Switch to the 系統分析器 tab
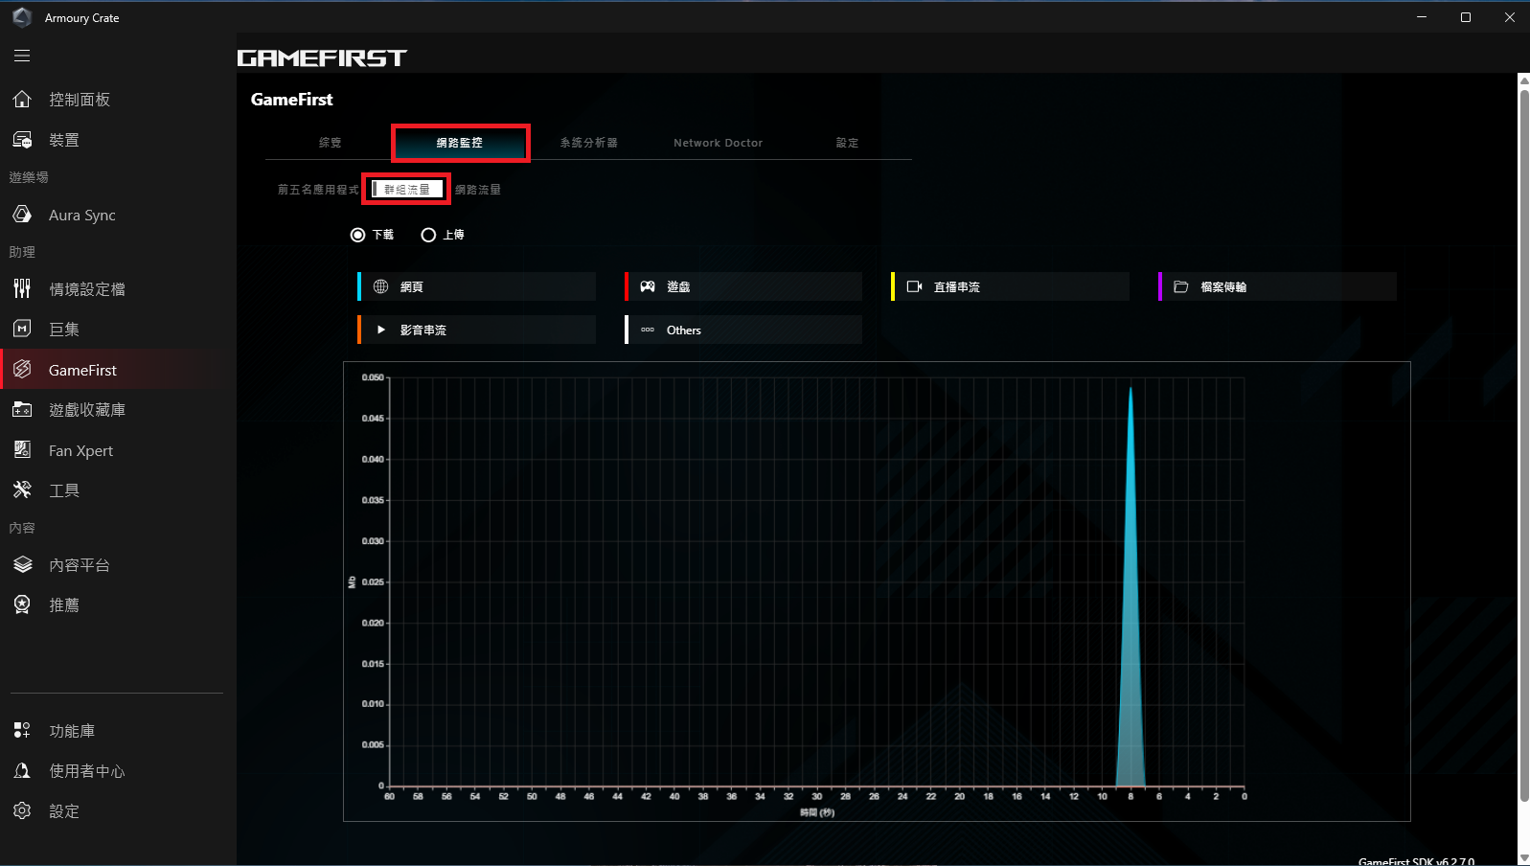 [588, 143]
